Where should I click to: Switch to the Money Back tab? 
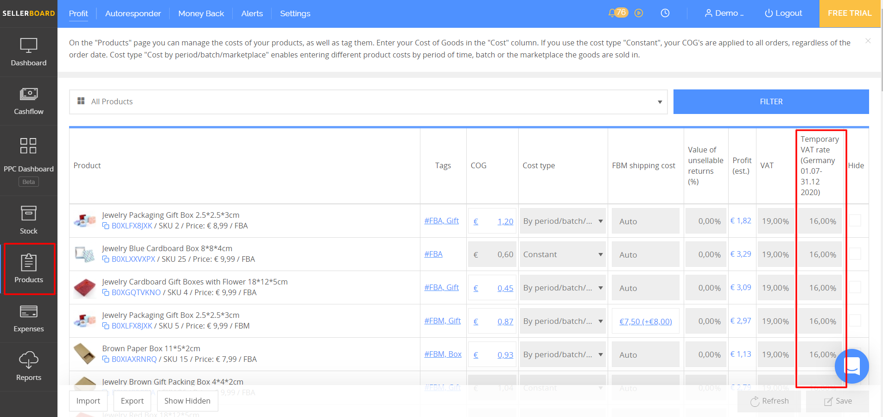(201, 13)
